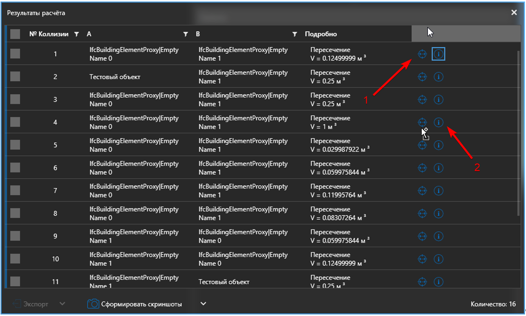The height and width of the screenshot is (316, 526).
Task: Show info for collision 3
Action: [x=438, y=100]
